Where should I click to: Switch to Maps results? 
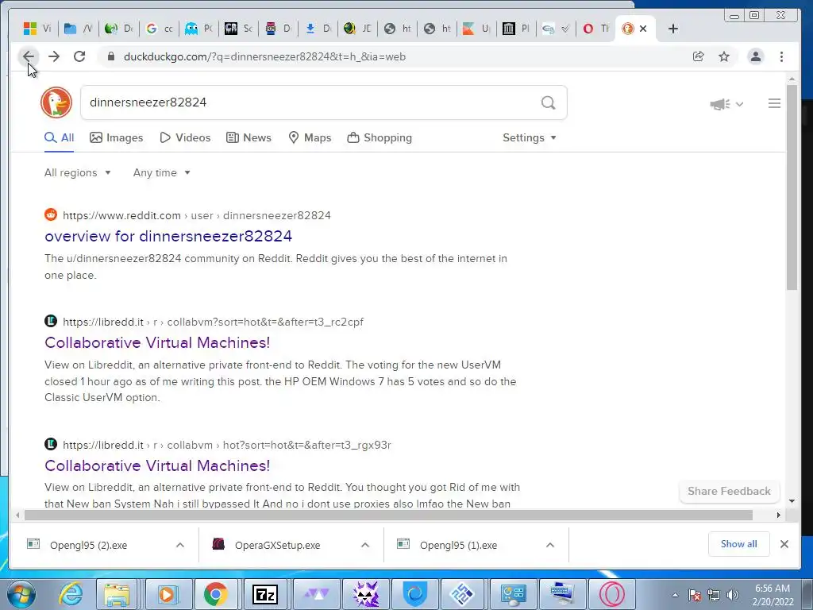[x=310, y=137]
